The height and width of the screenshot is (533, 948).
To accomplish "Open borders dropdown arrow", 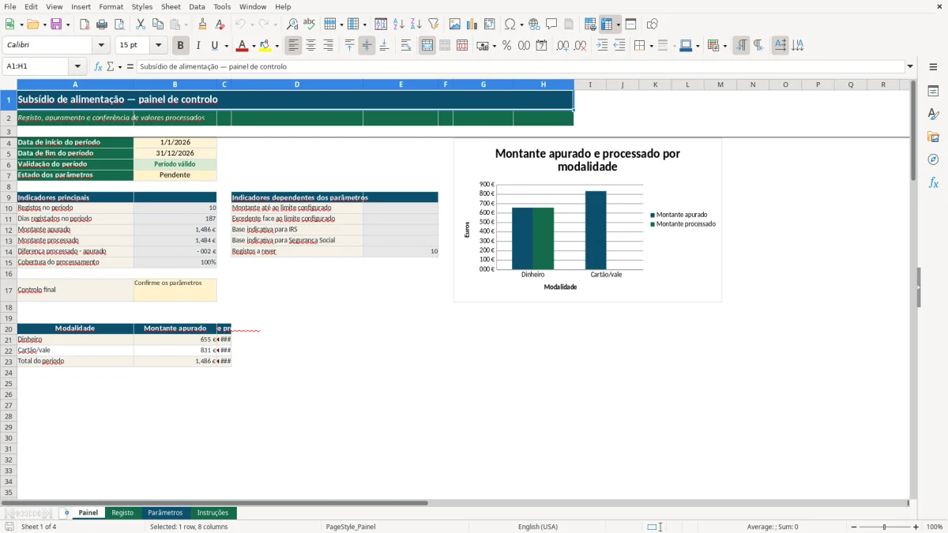I will [x=651, y=46].
